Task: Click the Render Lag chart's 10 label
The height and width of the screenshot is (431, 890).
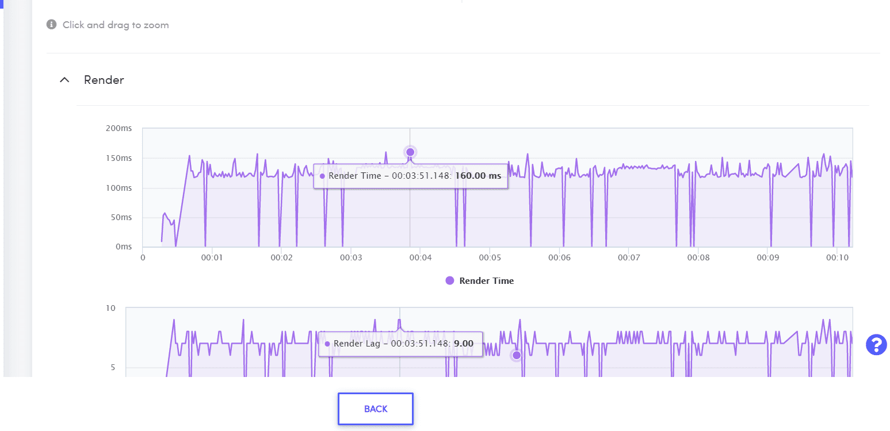Action: (x=110, y=308)
